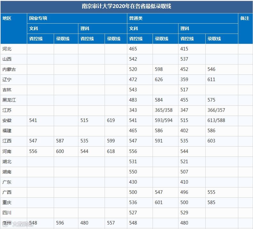Click value 402 in the 福建 row
The image size is (253, 229).
point(184,131)
